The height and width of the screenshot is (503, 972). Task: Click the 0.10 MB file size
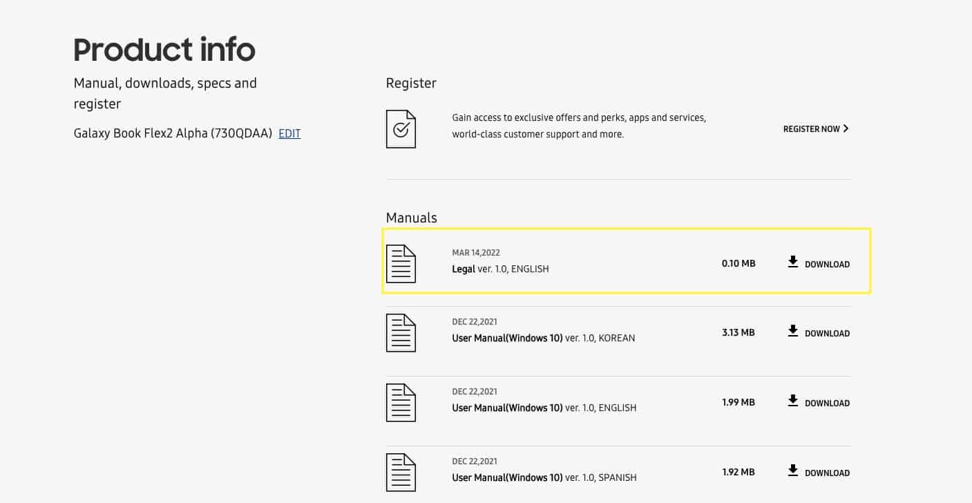(738, 264)
